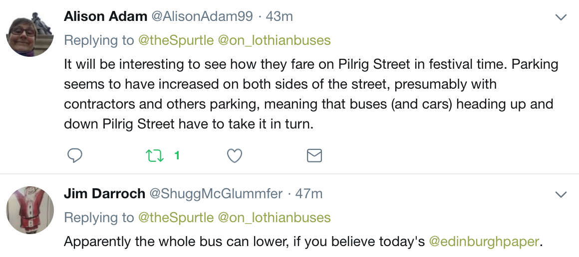Open the Alison Adam display name
This screenshot has height=257, width=579.
tap(106, 16)
